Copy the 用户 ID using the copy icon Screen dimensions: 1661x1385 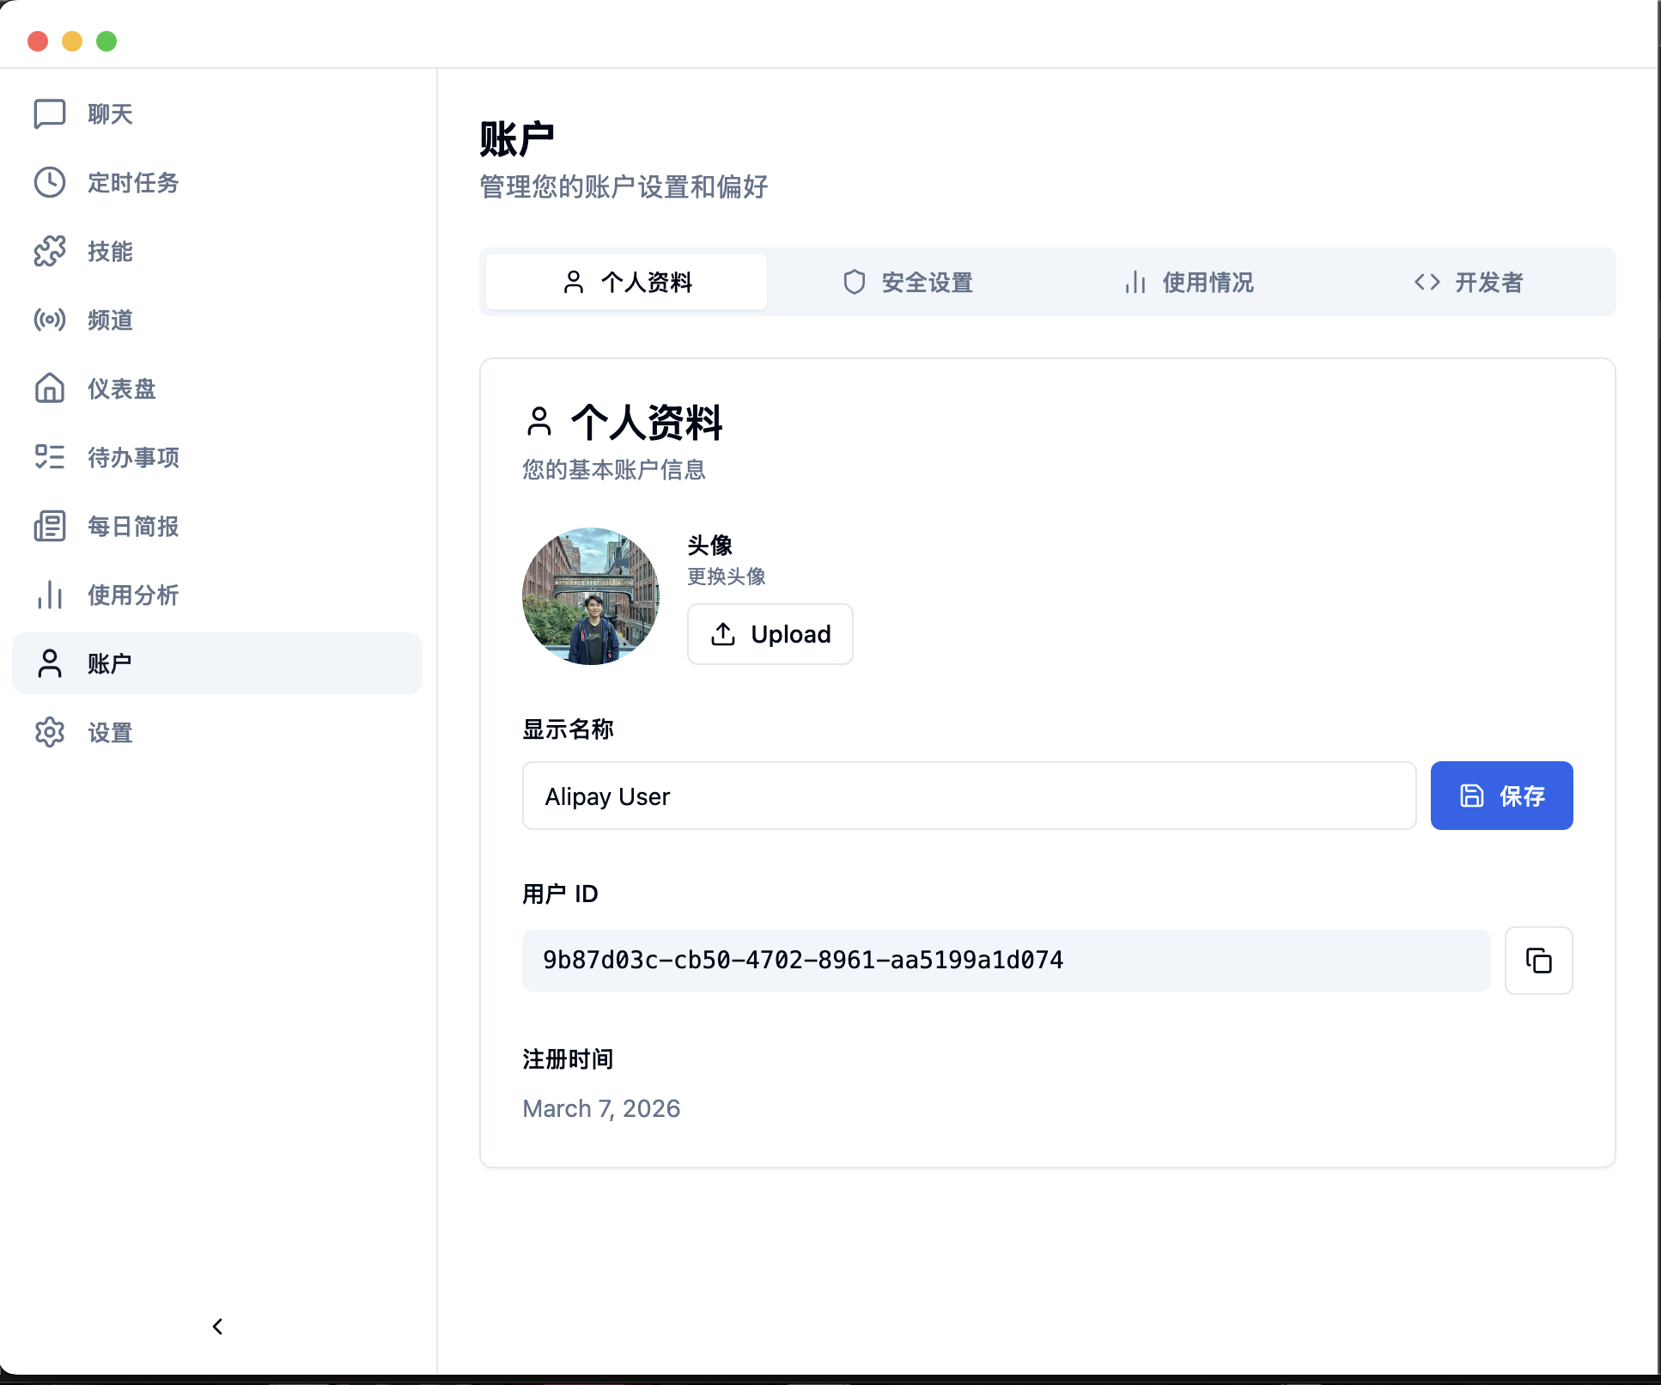1538,961
